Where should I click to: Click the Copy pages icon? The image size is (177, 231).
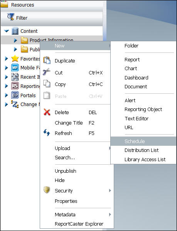click(47, 84)
